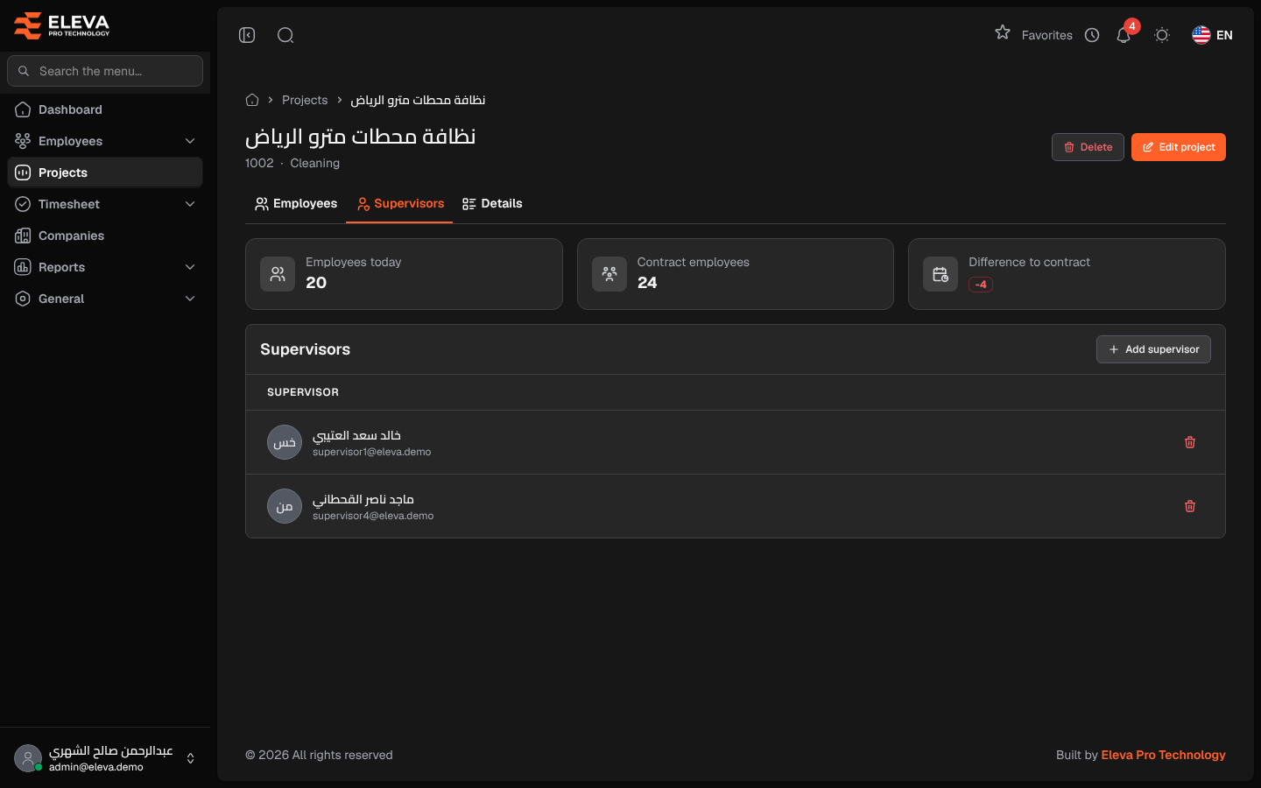Click the Contract employees card icon
This screenshot has width=1261, height=788.
[609, 274]
